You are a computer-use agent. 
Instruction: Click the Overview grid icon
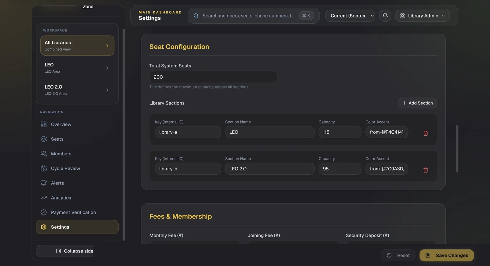[43, 124]
